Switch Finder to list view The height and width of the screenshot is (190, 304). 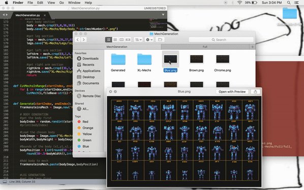pyautogui.click(x=115, y=40)
